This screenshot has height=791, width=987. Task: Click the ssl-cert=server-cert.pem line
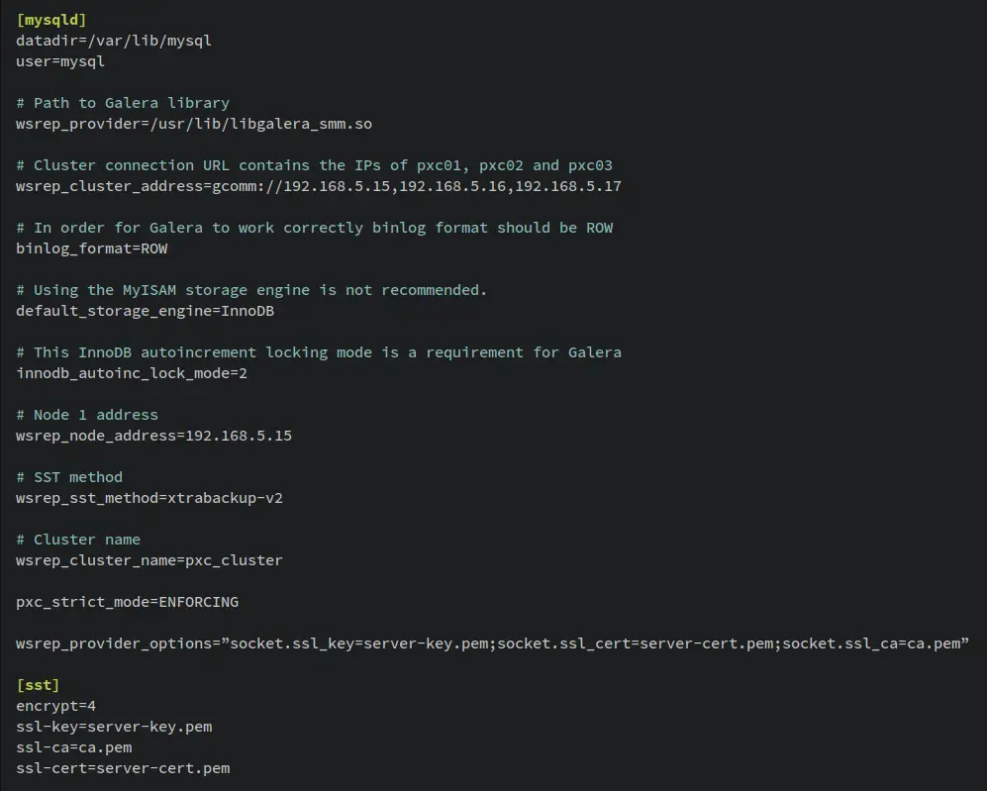coord(123,768)
